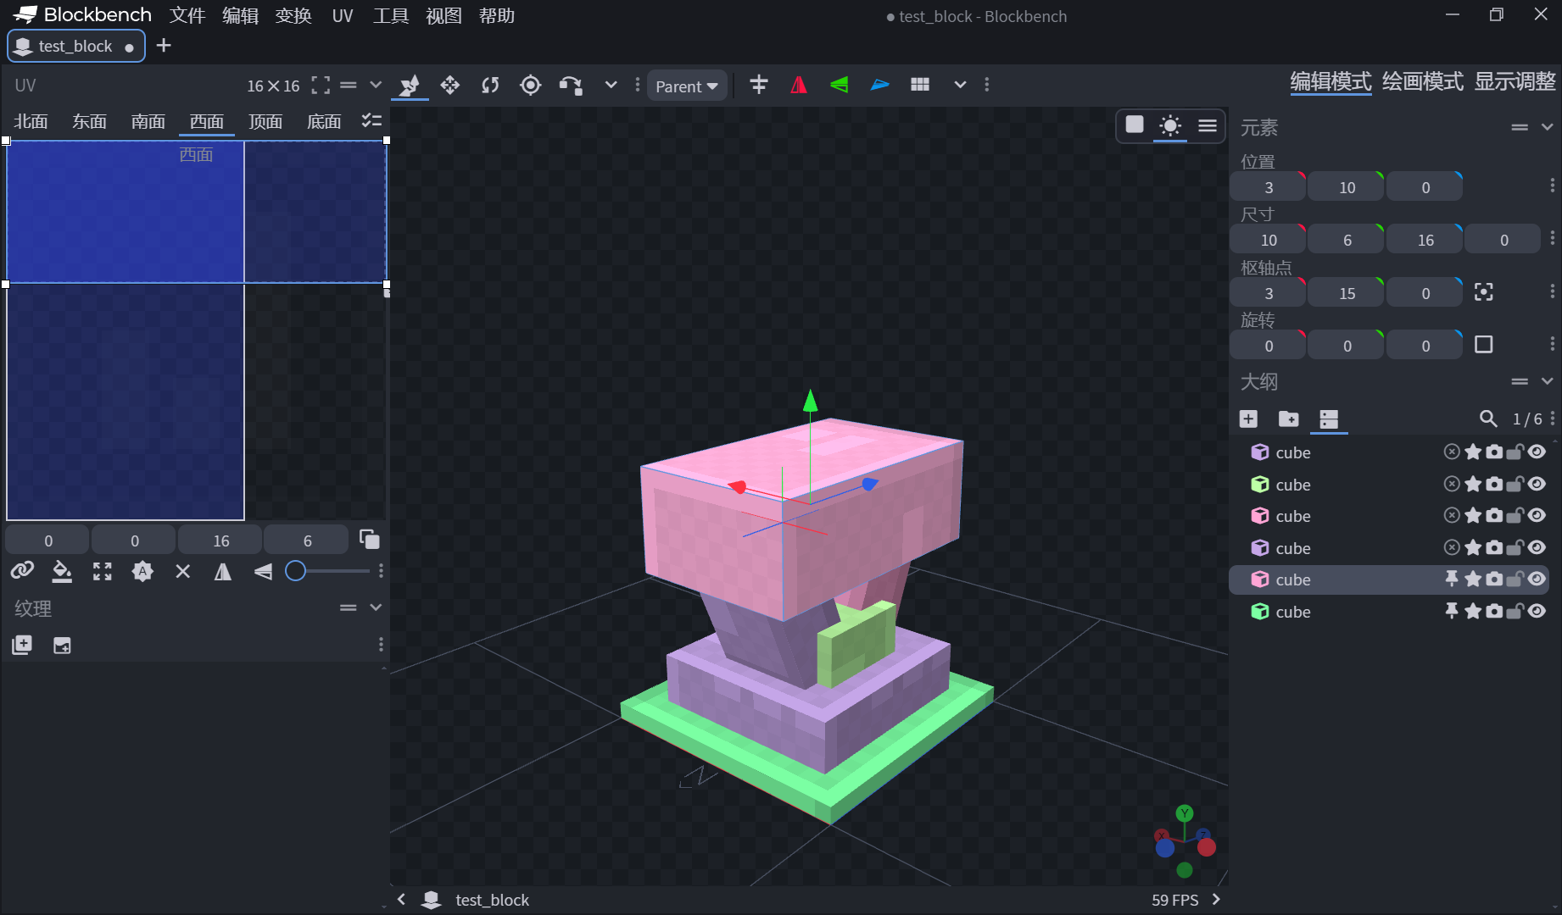Collapse the 纹理 panel chevron
This screenshot has width=1562, height=915.
(x=376, y=607)
